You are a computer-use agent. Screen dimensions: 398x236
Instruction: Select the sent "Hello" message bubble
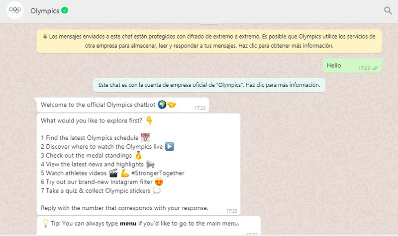click(353, 65)
